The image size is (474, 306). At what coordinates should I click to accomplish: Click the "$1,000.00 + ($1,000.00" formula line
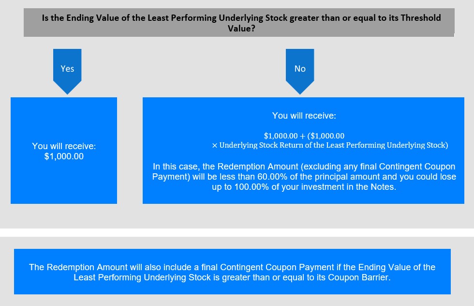[304, 136]
